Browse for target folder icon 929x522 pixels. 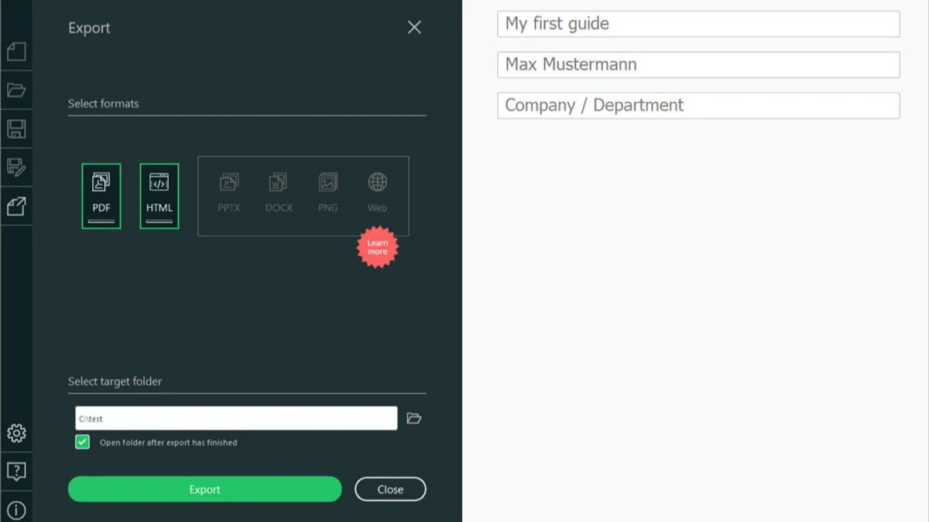click(x=414, y=418)
